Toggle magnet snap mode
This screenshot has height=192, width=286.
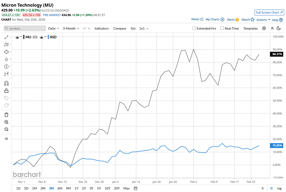[x=6, y=83]
